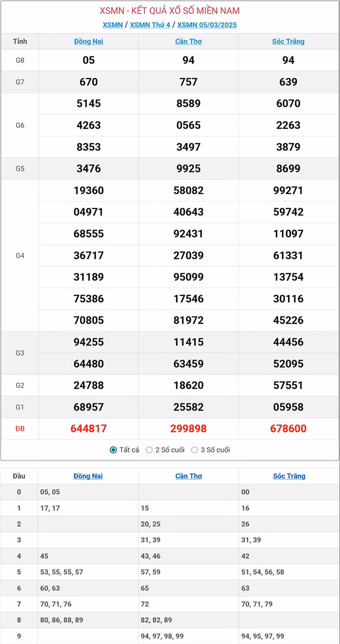Click Sóc Trăng special prize 678600

point(288,429)
